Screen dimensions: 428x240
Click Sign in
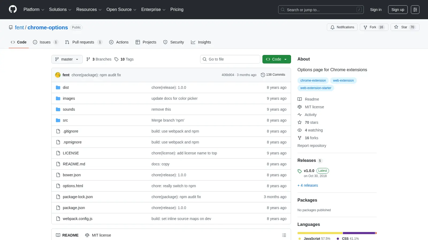(376, 10)
